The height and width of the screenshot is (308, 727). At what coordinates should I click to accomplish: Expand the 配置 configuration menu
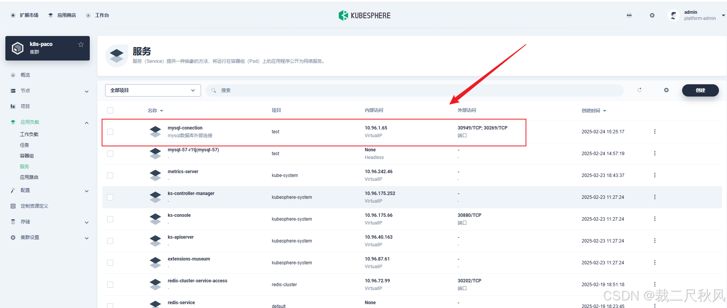tap(87, 191)
